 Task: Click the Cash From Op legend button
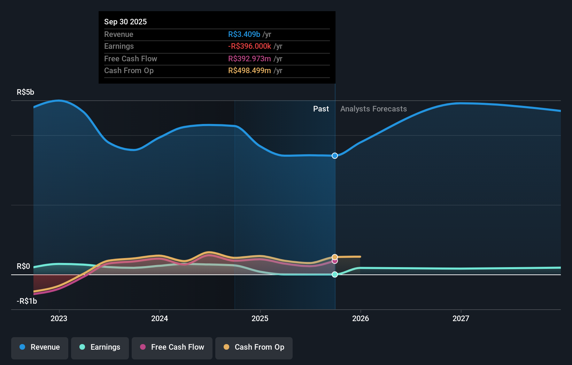coord(254,347)
